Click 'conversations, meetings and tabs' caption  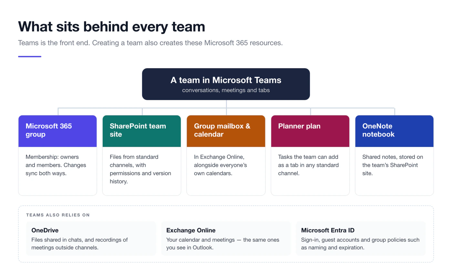[226, 90]
